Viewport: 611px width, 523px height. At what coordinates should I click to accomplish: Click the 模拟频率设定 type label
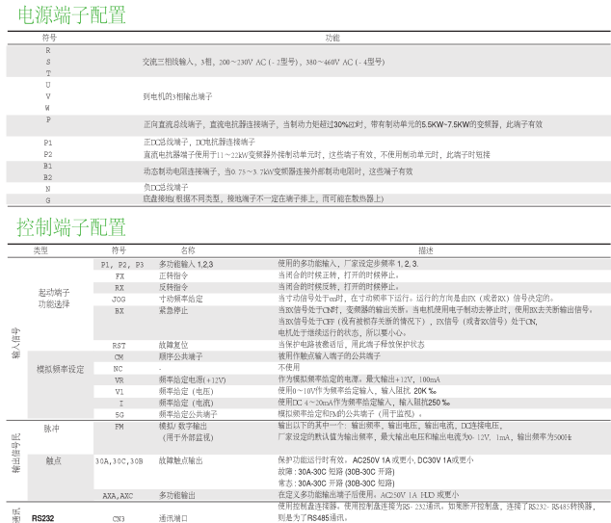60,368
